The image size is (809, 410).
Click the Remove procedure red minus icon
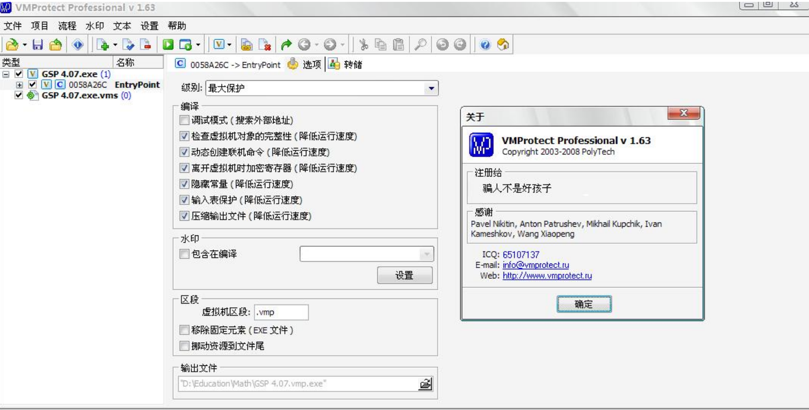click(146, 45)
